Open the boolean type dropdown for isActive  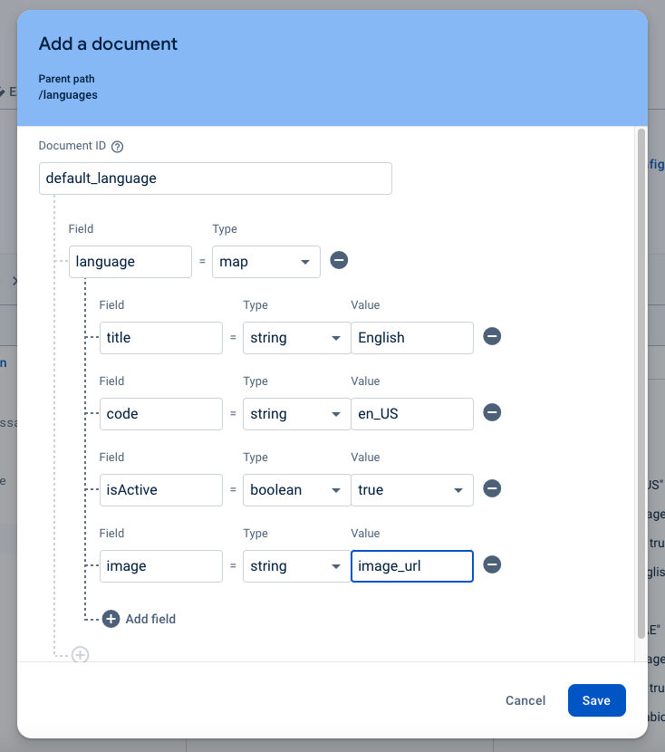[296, 490]
